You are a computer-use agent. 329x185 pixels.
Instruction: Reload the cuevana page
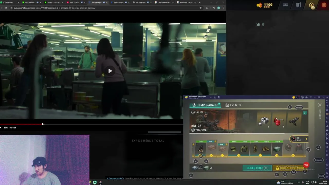point(6,8)
